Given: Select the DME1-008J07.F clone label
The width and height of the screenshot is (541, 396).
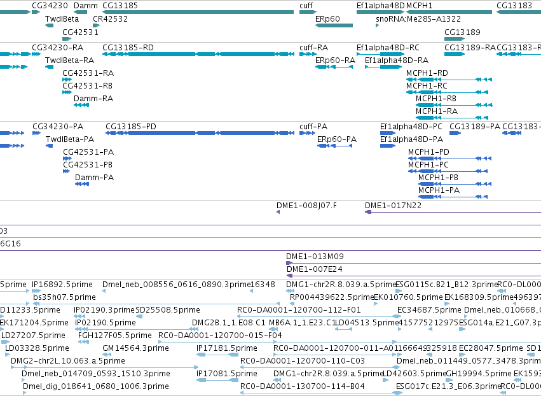Looking at the screenshot, I should [x=306, y=206].
